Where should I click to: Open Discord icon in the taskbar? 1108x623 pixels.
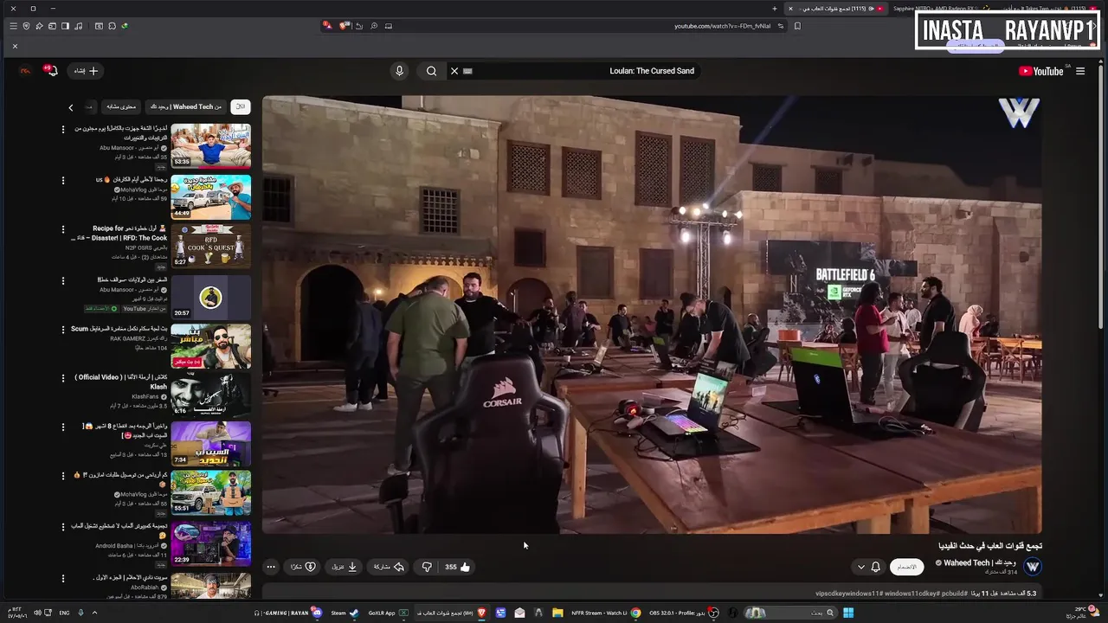point(317,613)
